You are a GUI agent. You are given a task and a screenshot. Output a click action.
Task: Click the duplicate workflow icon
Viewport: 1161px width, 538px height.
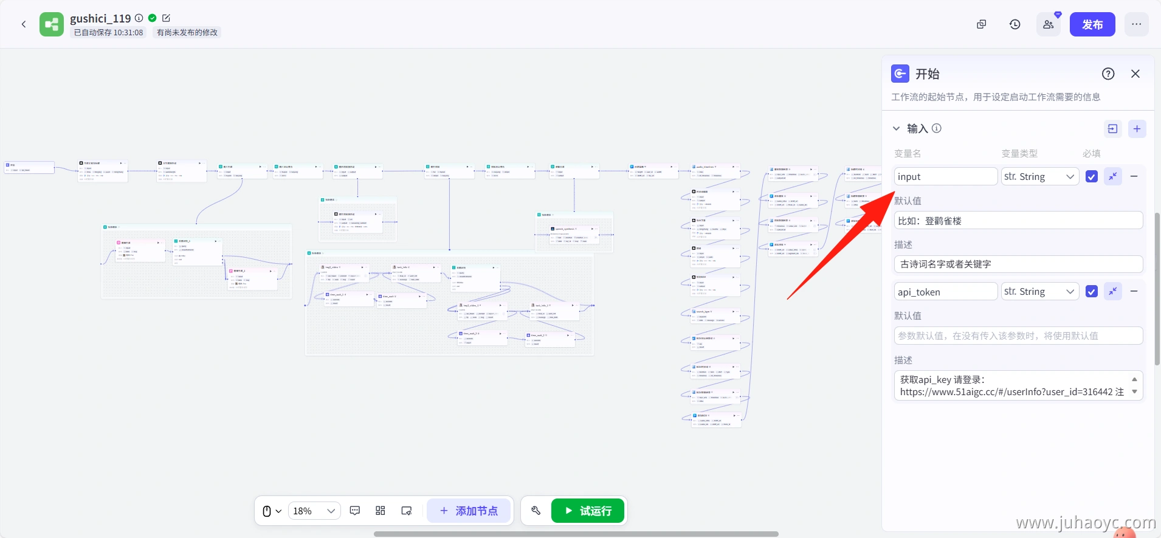[981, 24]
